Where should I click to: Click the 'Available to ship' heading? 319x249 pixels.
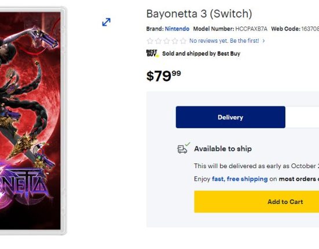(223, 148)
